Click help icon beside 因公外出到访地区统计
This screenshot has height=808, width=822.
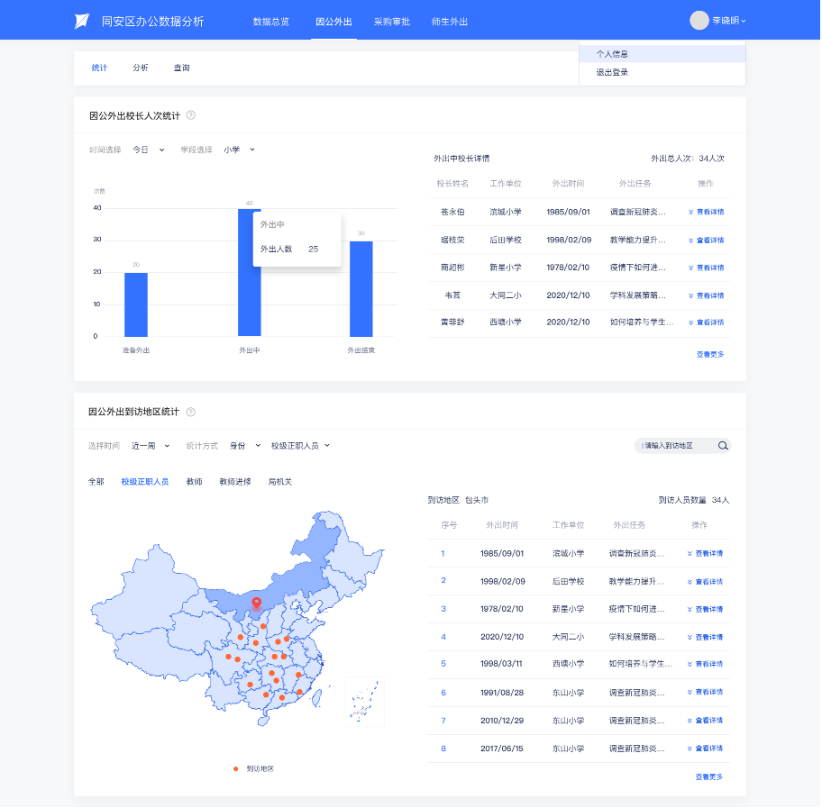190,412
